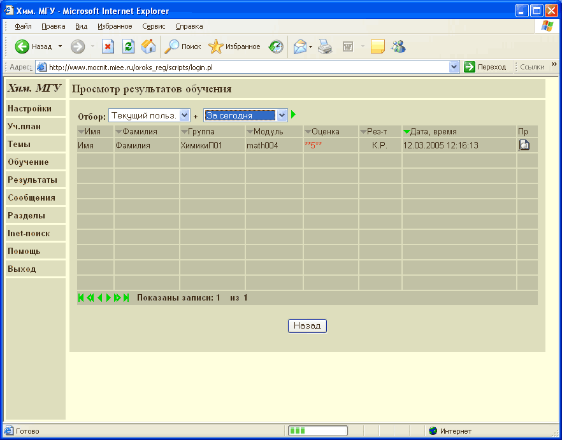Click the 12.03.2005 12:16:13 date cell
Screen dimensions: 562x440
point(459,145)
